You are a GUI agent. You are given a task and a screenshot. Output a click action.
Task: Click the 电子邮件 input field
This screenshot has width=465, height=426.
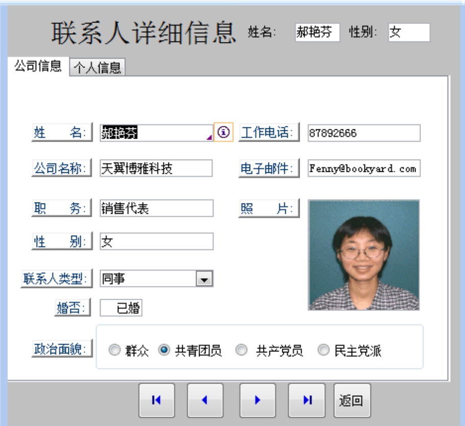point(363,168)
